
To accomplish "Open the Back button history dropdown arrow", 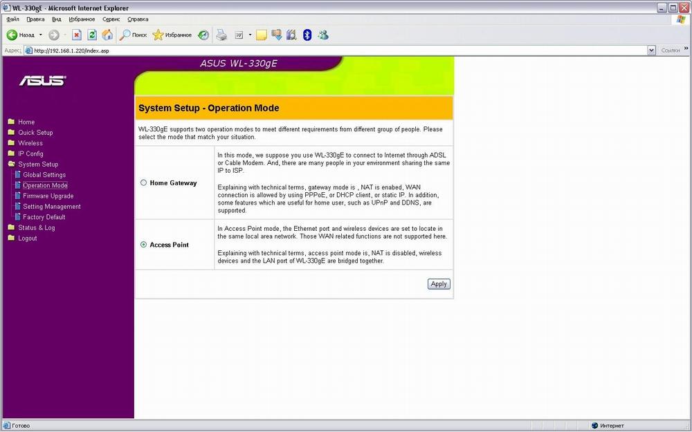I will 41,35.
